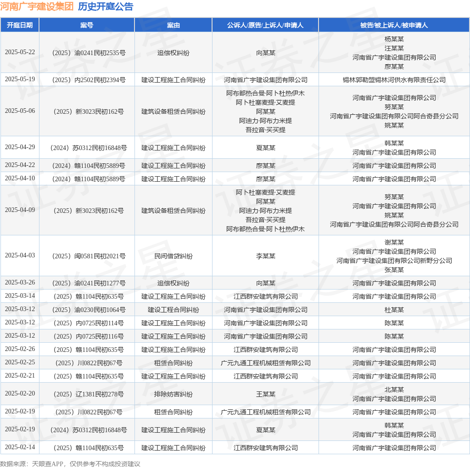
Task: Select case number 闽0581民初2021号
Action: (89, 256)
